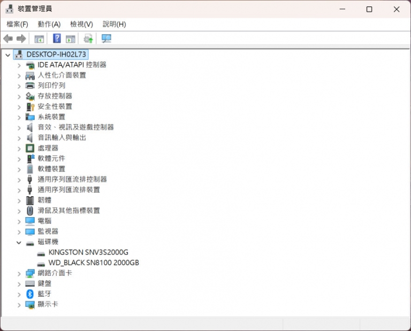The image size is (411, 331).
Task: Click the Bluetooth icon for 藍牙
Action: coord(30,294)
